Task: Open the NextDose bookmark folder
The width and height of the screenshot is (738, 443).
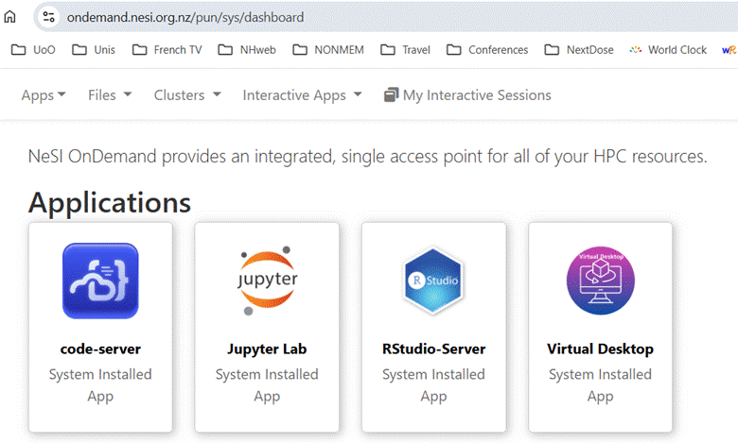Action: click(579, 50)
